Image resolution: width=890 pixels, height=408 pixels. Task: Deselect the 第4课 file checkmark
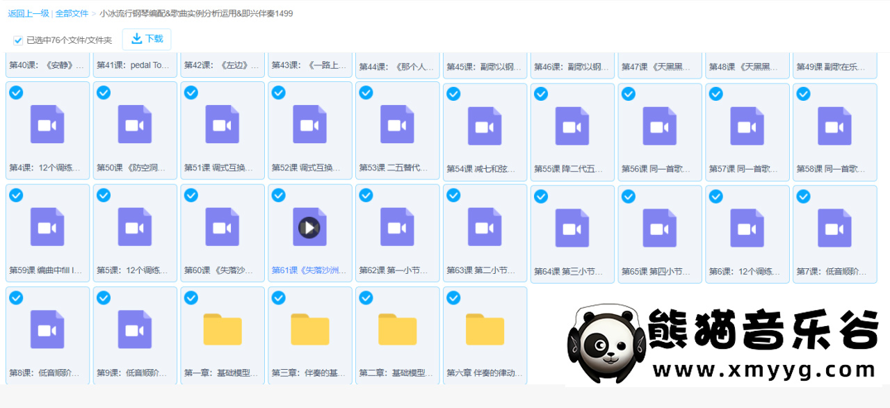(16, 92)
